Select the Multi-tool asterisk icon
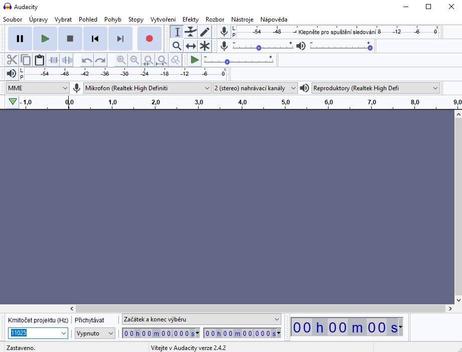The image size is (462, 352). (x=205, y=46)
